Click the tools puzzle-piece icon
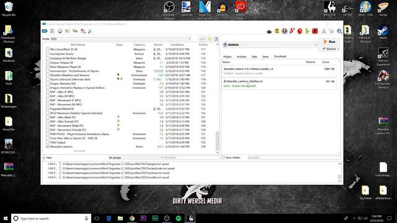Image resolution: width=397 pixels, height=223 pixels. point(83,31)
